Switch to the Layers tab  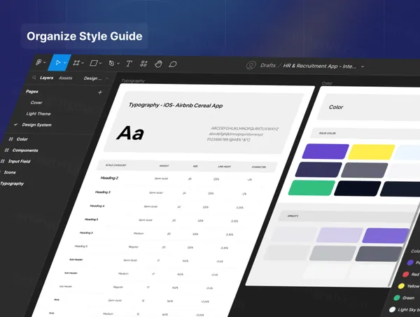(46, 78)
